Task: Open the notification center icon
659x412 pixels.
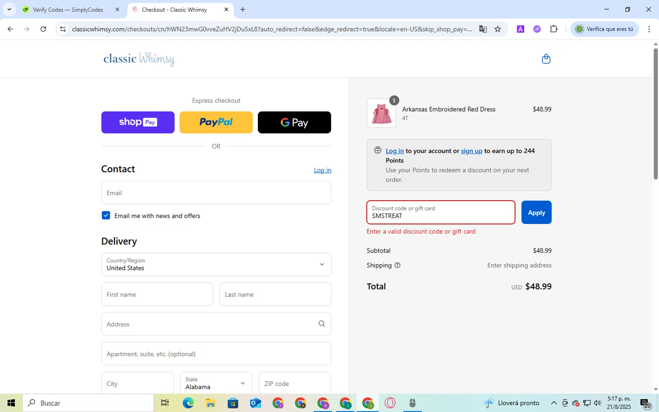Action: point(645,403)
